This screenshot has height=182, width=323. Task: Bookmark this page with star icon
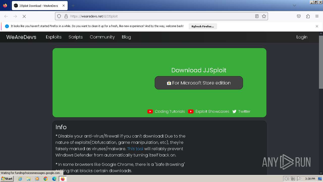pyautogui.click(x=264, y=16)
